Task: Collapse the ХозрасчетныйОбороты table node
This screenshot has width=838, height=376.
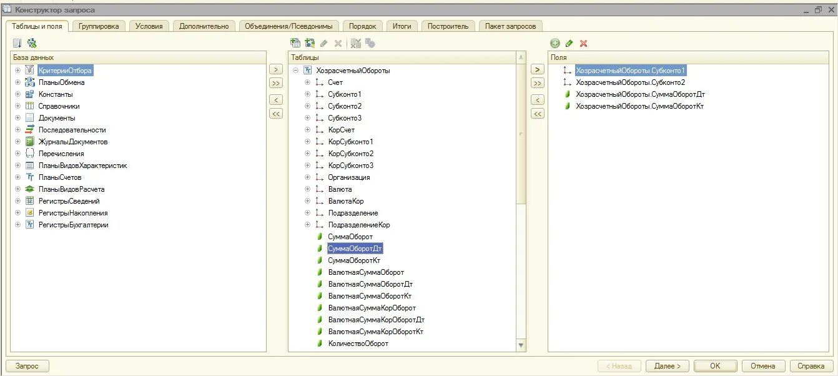Action: [295, 70]
